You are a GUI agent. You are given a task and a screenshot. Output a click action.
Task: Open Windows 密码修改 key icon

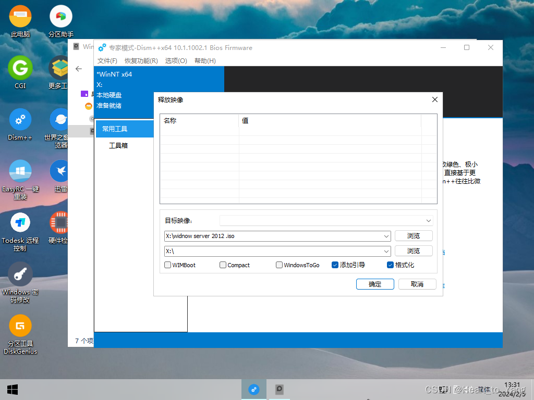click(x=20, y=274)
